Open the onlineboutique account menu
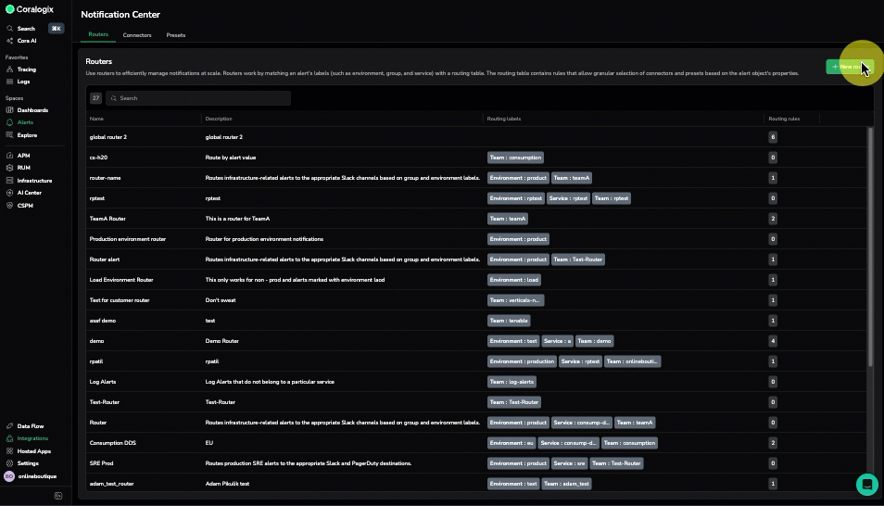 32,476
